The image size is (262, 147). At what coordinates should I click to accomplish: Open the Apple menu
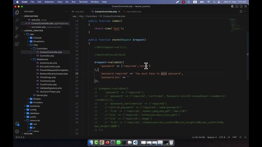point(17,2)
